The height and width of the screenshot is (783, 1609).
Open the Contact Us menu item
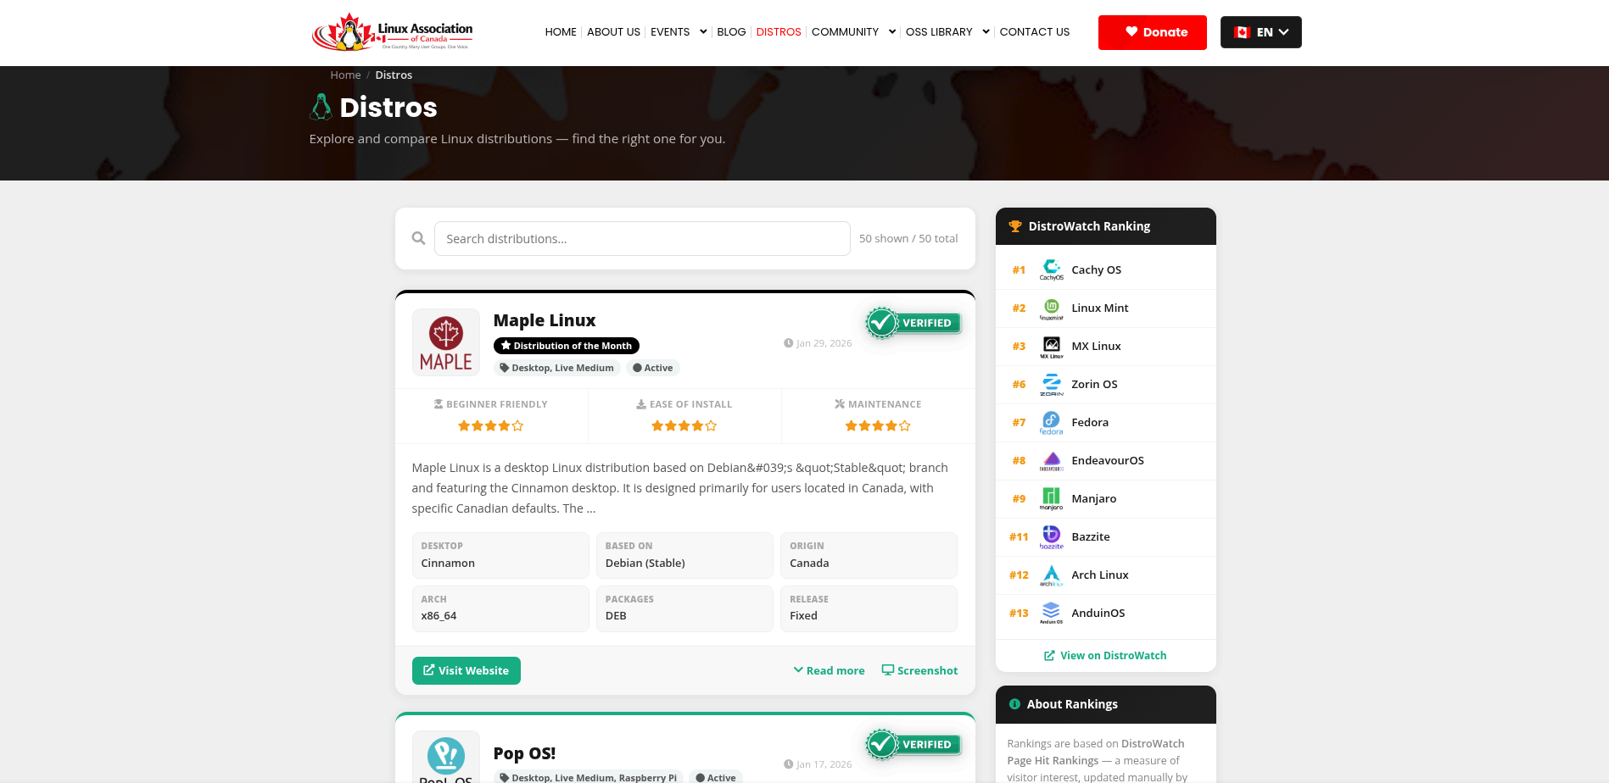coord(1035,32)
